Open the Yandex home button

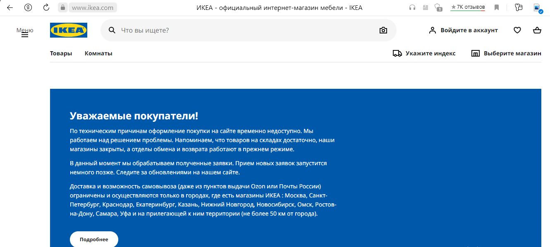[28, 7]
